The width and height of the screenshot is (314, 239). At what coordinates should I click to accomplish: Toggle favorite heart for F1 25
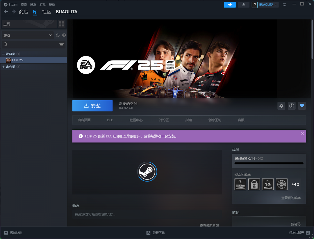coord(302,106)
